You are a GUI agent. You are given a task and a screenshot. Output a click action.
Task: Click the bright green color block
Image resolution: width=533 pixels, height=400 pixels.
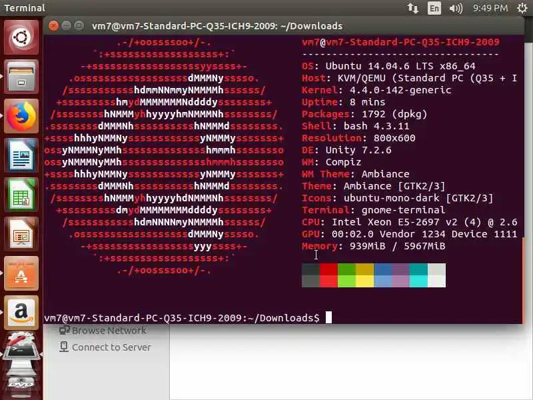coord(346,281)
